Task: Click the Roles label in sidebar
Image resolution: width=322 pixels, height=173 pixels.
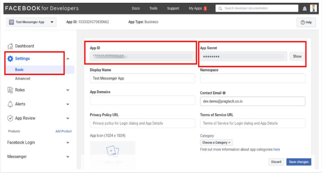Action: (x=20, y=90)
